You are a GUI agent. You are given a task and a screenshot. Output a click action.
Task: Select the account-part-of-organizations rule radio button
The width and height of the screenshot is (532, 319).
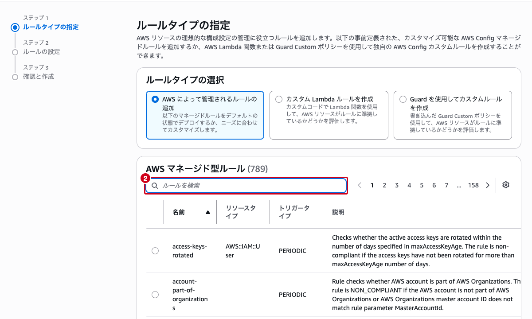point(155,295)
